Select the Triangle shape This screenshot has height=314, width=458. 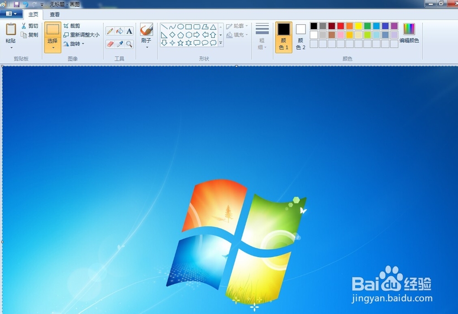click(x=213, y=27)
